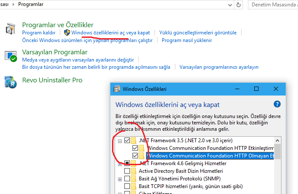Image resolution: width=298 pixels, height=194 pixels.
Task: Open Önceki Windows sürümleri için programları çalıştır
Action: point(87,40)
